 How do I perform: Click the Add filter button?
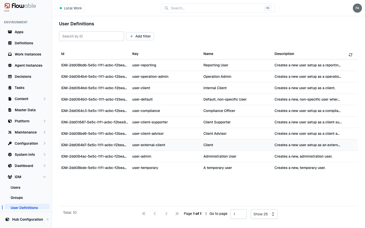click(140, 36)
